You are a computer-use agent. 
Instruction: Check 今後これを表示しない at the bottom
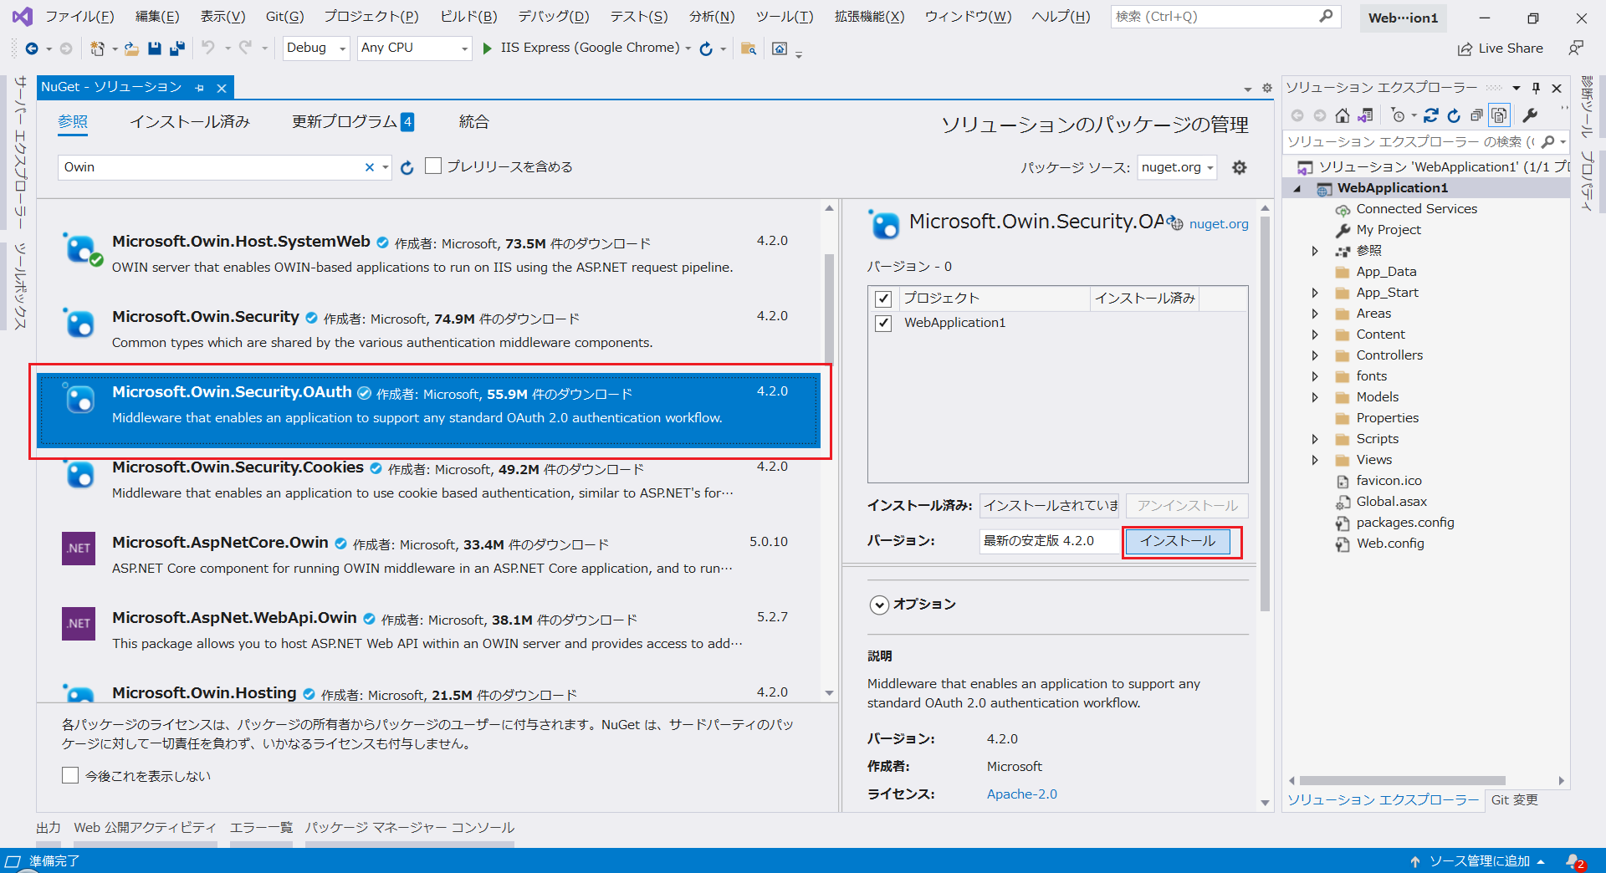70,775
